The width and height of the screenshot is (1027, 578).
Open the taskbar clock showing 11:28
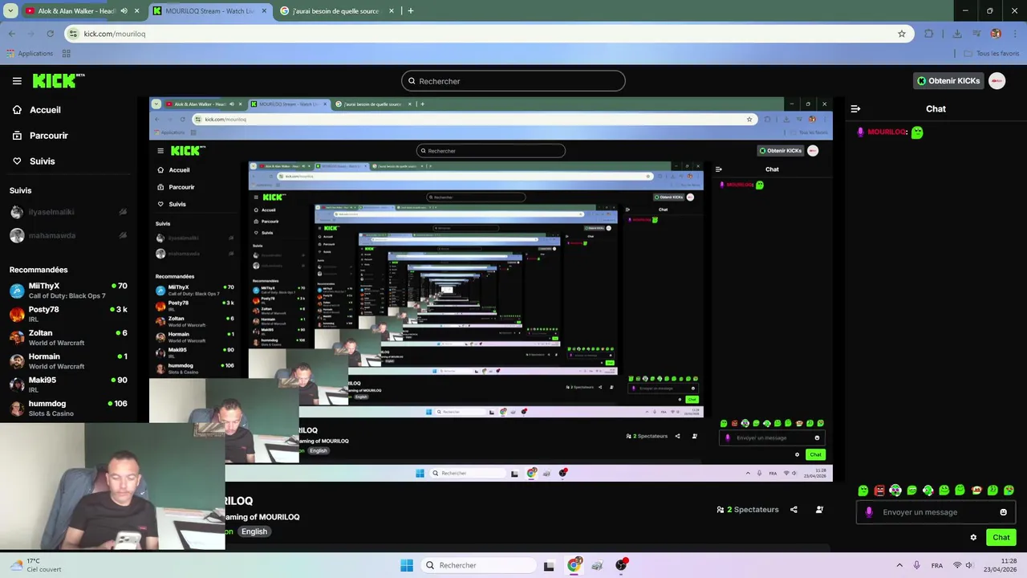click(998, 565)
